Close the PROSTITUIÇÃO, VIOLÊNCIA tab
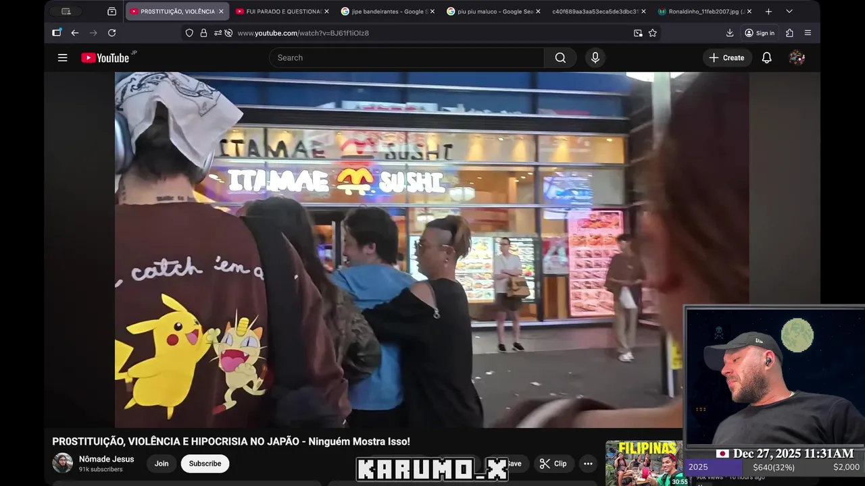 pyautogui.click(x=221, y=11)
